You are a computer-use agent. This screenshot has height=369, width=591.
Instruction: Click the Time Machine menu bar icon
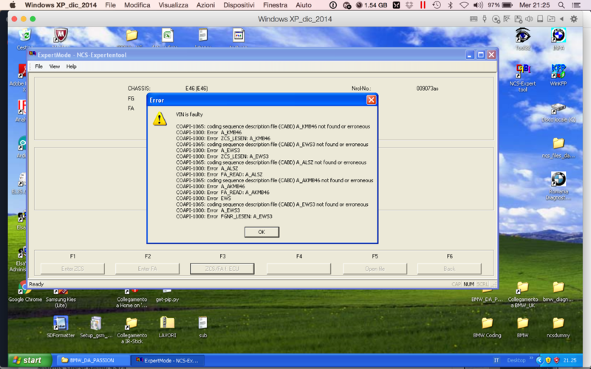437,5
